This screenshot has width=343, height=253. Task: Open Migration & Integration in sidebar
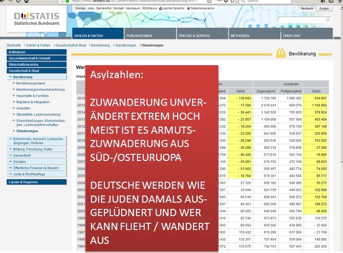point(33,102)
